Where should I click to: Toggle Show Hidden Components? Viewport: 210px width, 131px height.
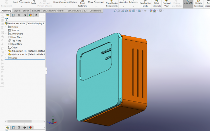coord(112,4)
